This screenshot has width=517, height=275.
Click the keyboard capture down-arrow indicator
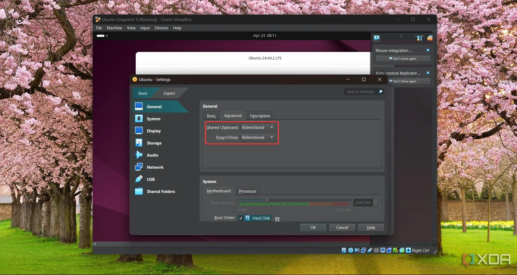point(408,250)
